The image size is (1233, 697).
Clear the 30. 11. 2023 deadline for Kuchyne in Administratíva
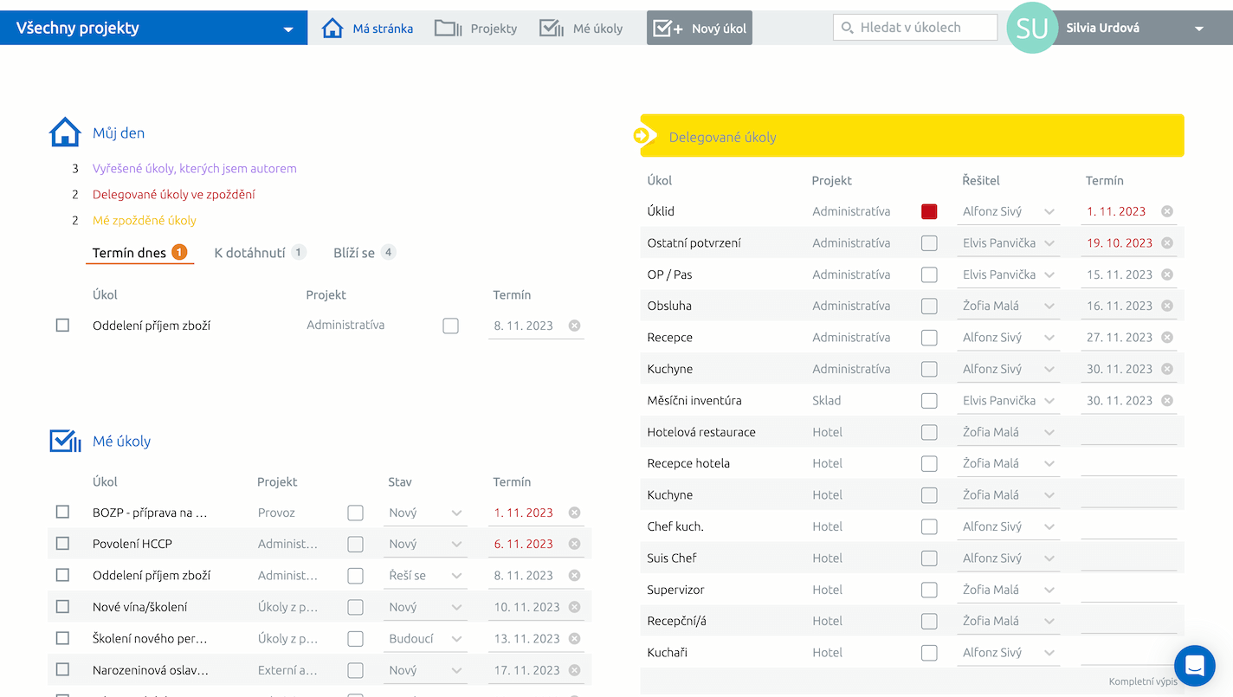pos(1167,369)
